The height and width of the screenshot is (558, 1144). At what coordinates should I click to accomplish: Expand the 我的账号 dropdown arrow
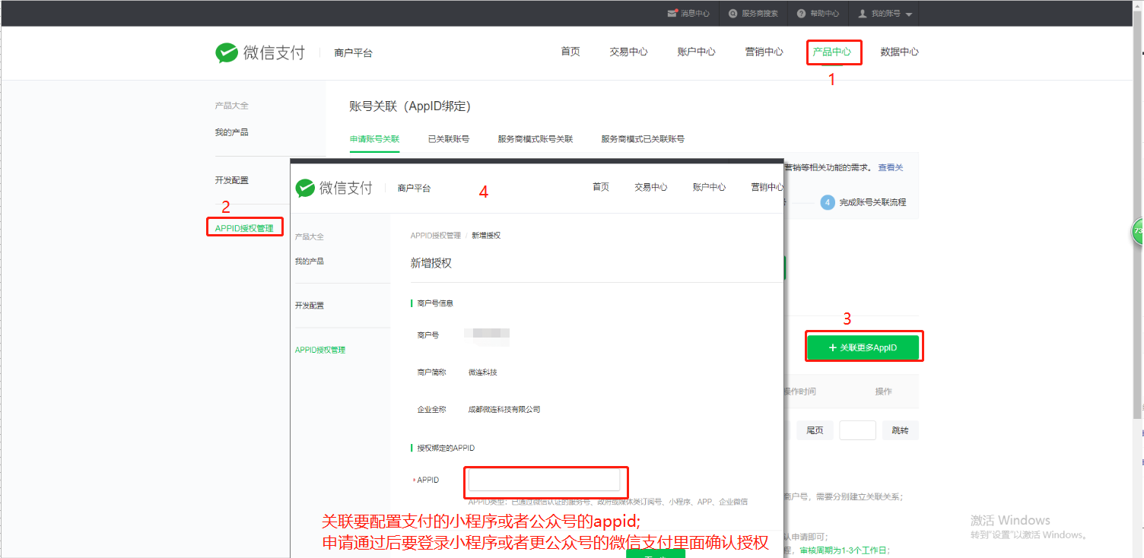point(909,14)
